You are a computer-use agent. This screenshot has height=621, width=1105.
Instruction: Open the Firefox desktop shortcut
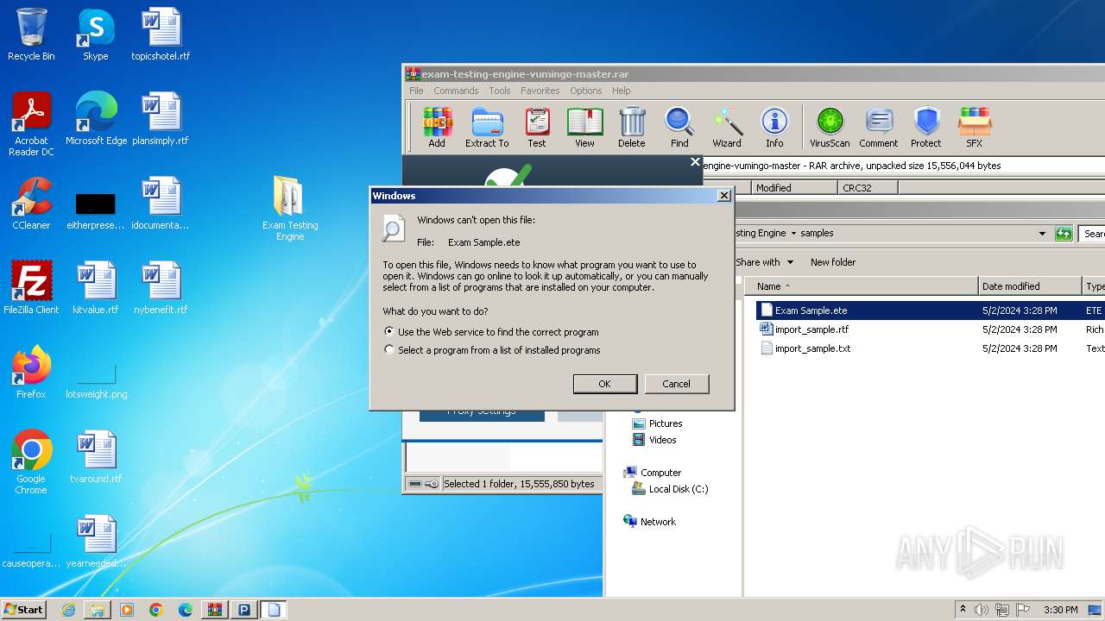coord(31,373)
